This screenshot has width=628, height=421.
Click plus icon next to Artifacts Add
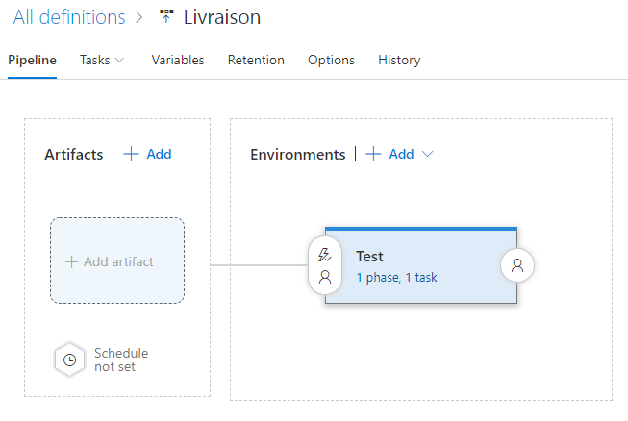pyautogui.click(x=131, y=154)
